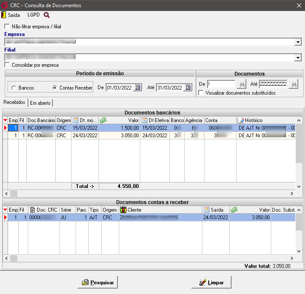
Task: Click binoculars lookup next to Documentos De field
Action: point(242,84)
